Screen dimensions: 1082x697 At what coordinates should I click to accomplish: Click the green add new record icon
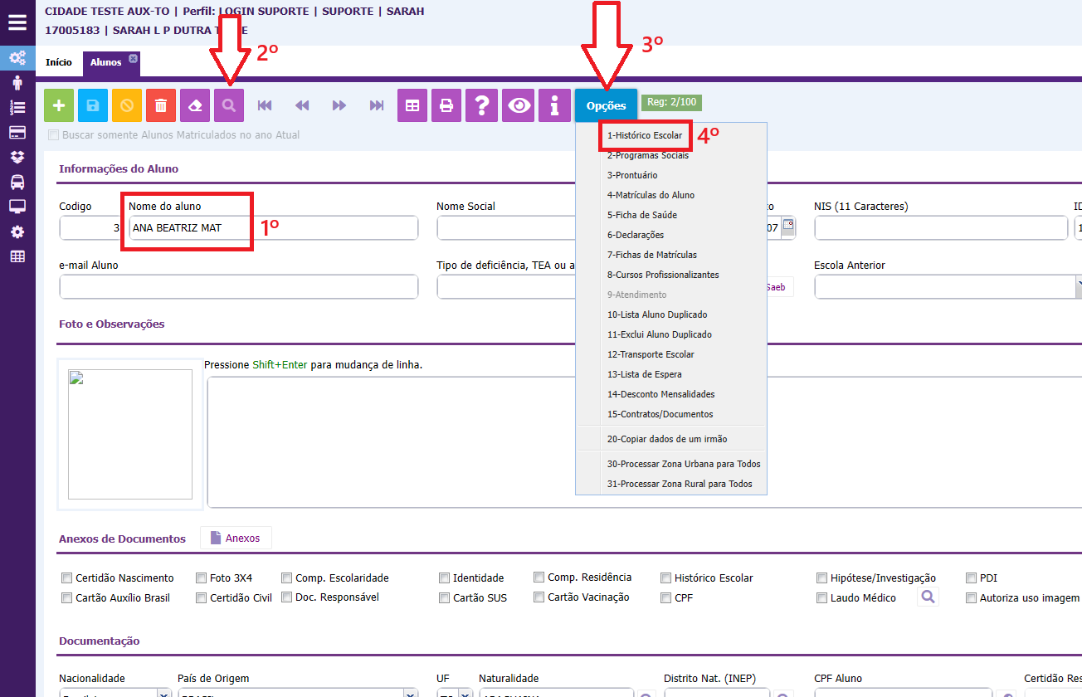(59, 105)
